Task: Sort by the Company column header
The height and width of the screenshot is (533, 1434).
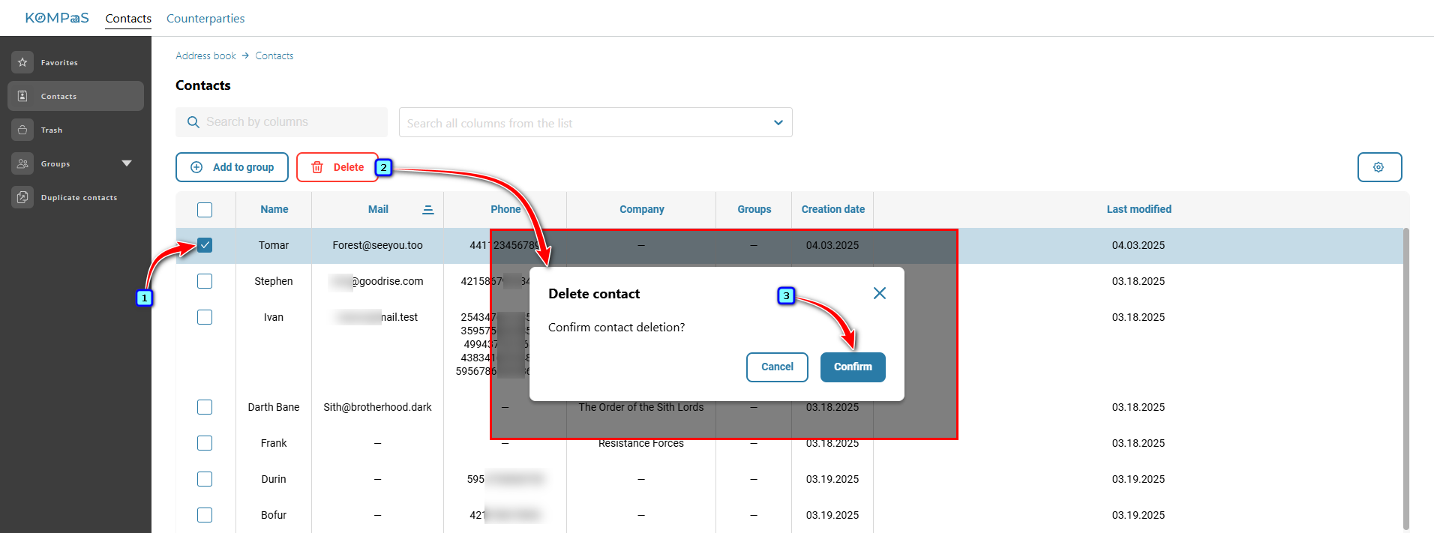Action: point(641,210)
